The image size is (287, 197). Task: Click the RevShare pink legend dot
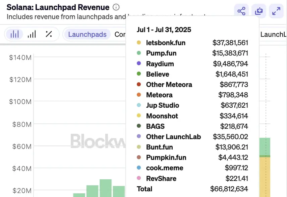coord(139,178)
